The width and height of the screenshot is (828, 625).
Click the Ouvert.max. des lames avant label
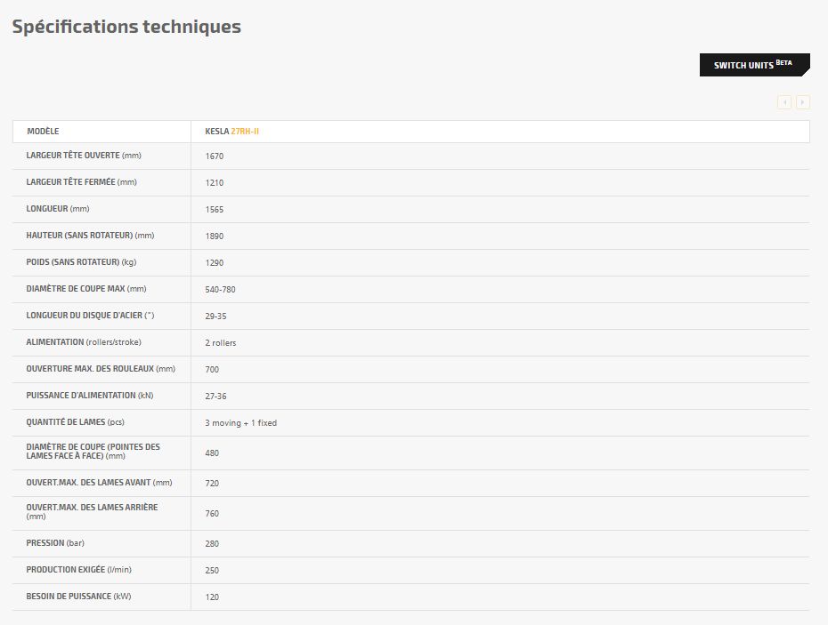(x=99, y=483)
